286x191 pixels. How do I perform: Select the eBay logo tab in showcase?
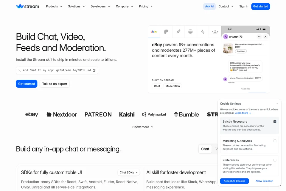pos(154,32)
